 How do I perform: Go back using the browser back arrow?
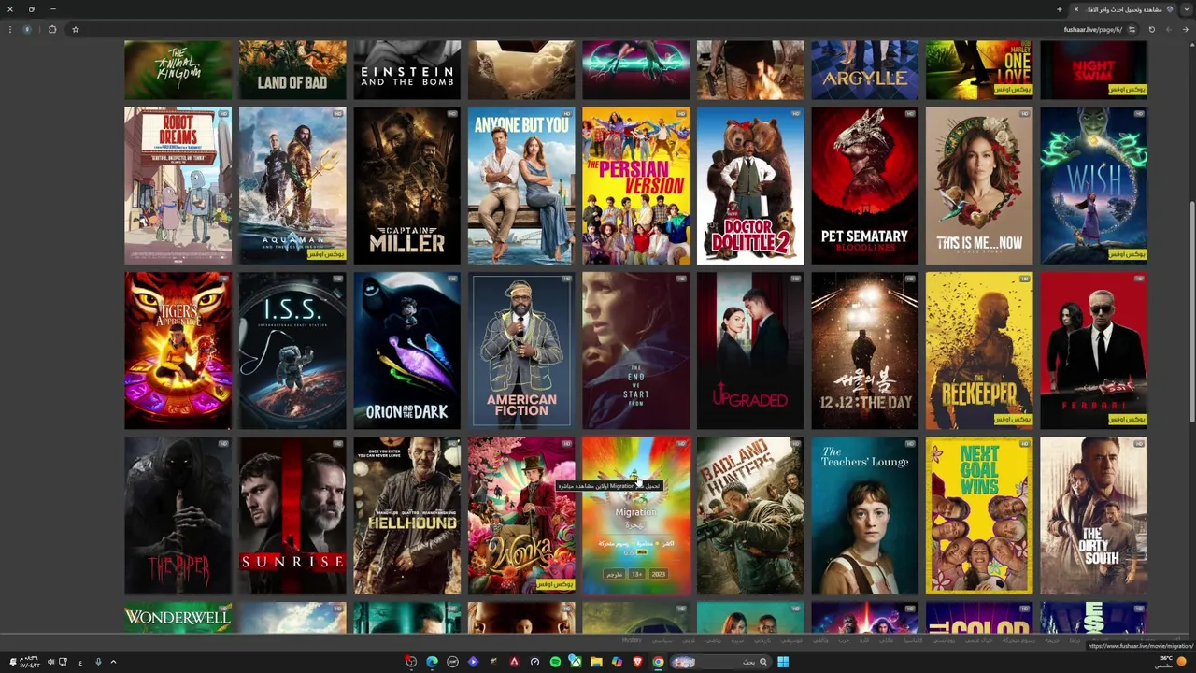[1185, 29]
